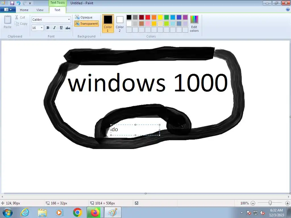The width and height of the screenshot is (291, 218).
Task: Pick the yellow color swatch
Action: click(160, 17)
